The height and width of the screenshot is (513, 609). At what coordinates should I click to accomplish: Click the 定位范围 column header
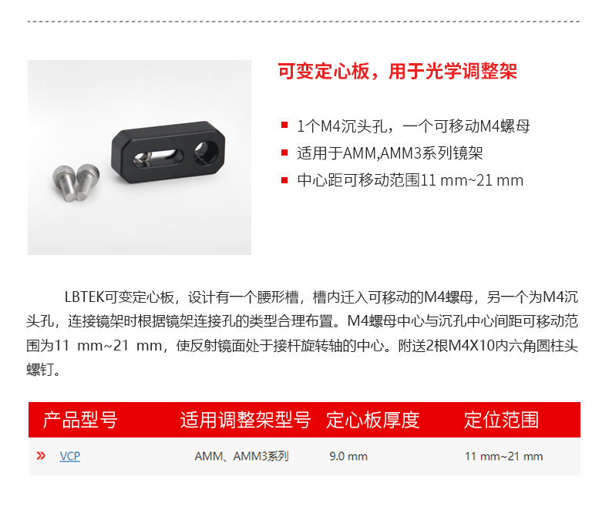point(502,420)
